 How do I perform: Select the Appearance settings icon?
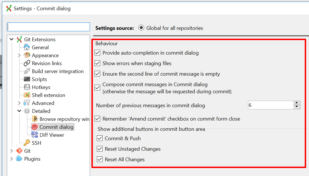coord(26,55)
